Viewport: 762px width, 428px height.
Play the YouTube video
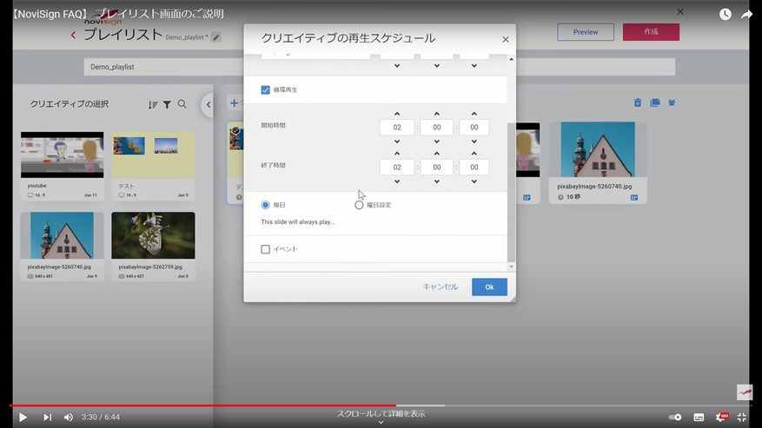coord(23,417)
